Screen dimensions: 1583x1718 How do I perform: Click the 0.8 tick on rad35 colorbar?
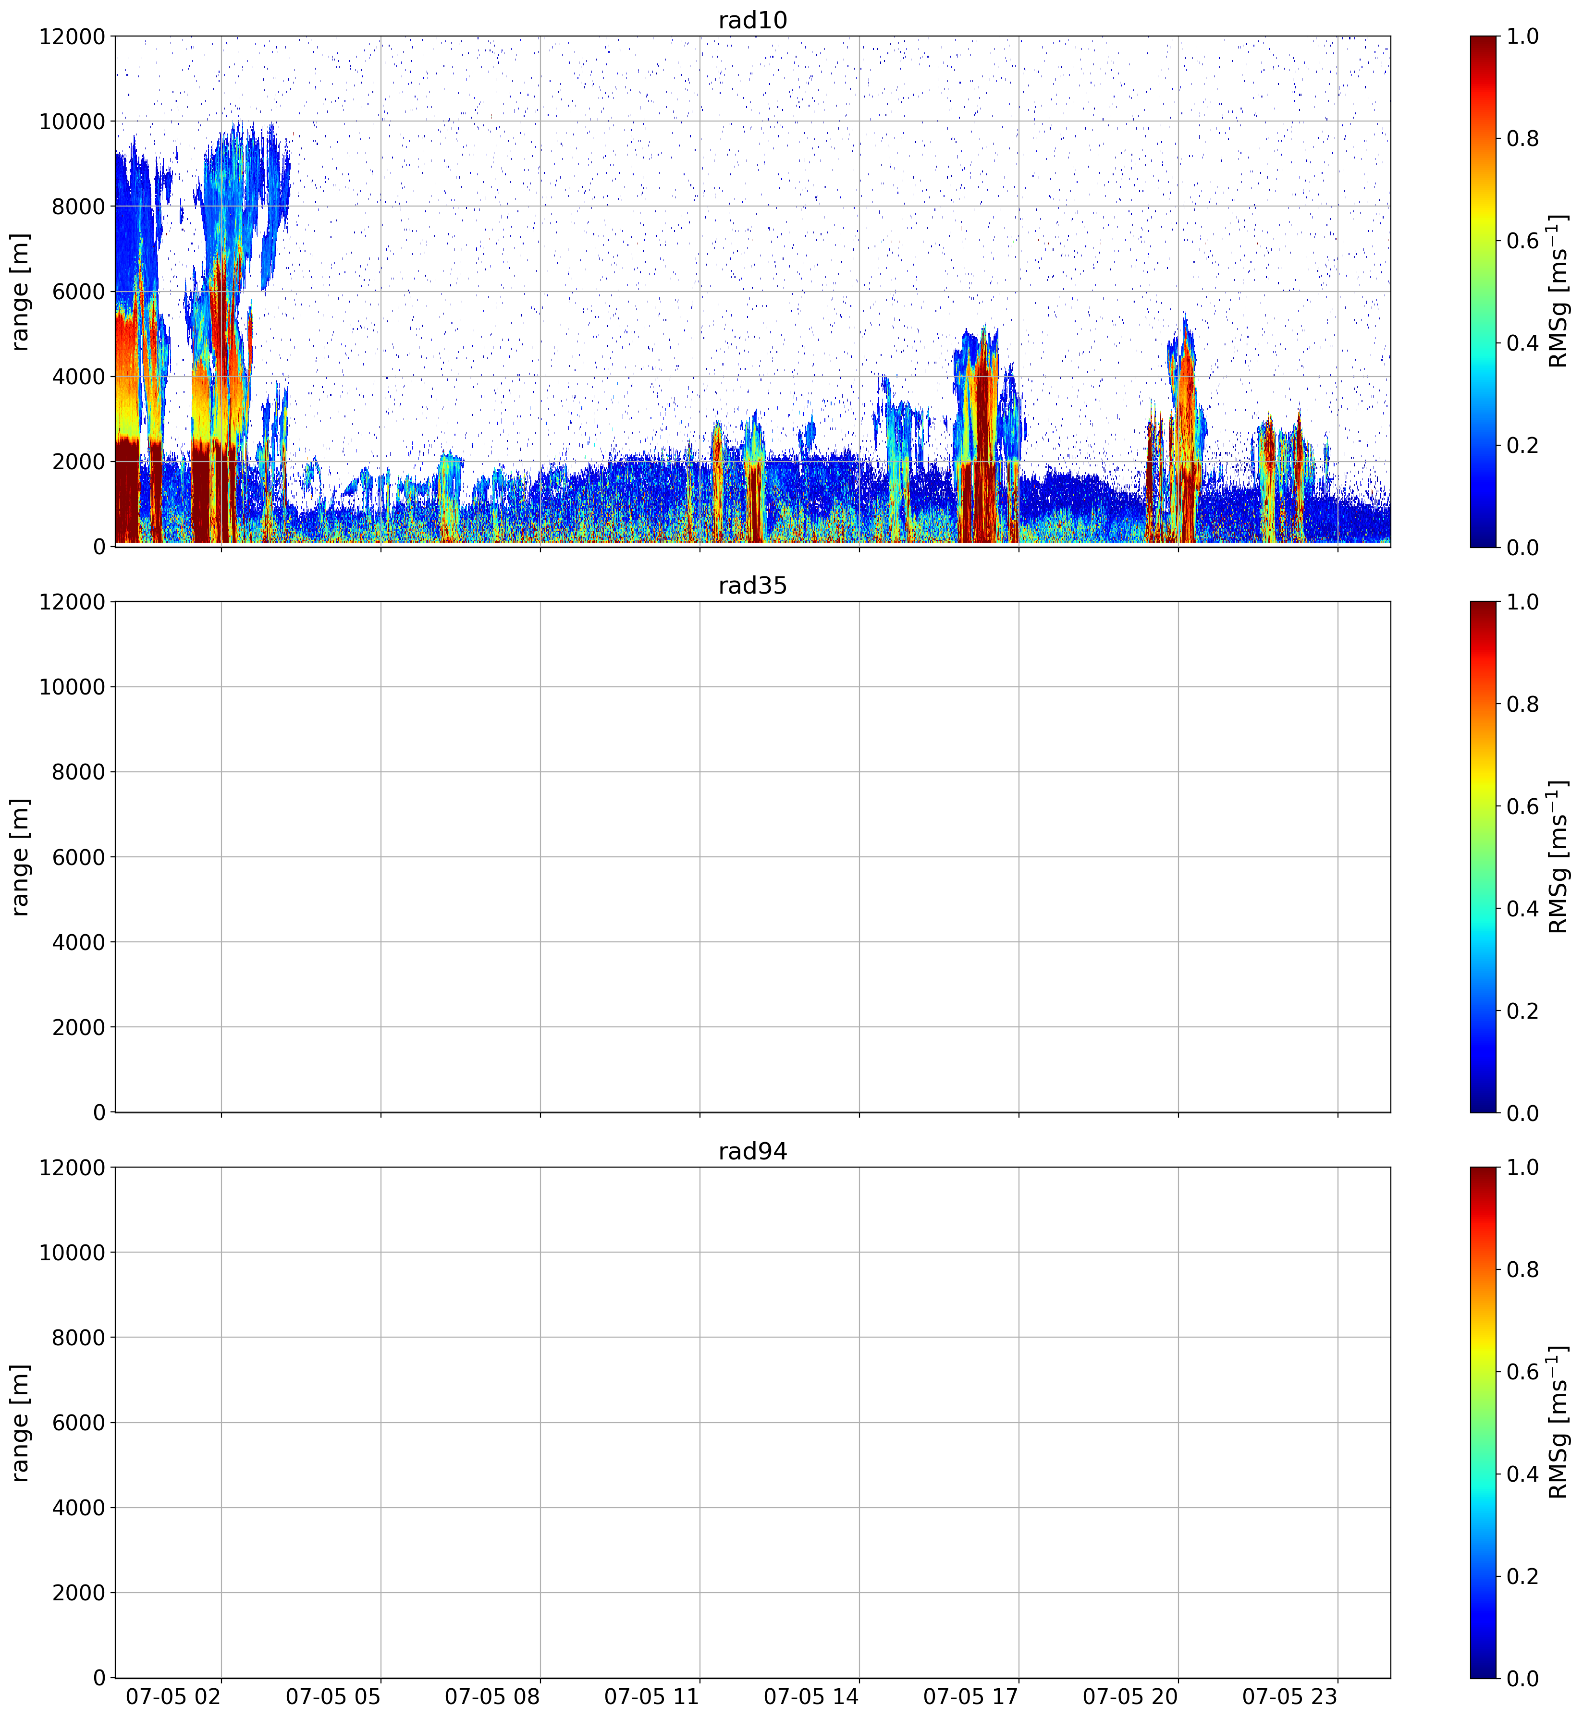(x=1523, y=705)
